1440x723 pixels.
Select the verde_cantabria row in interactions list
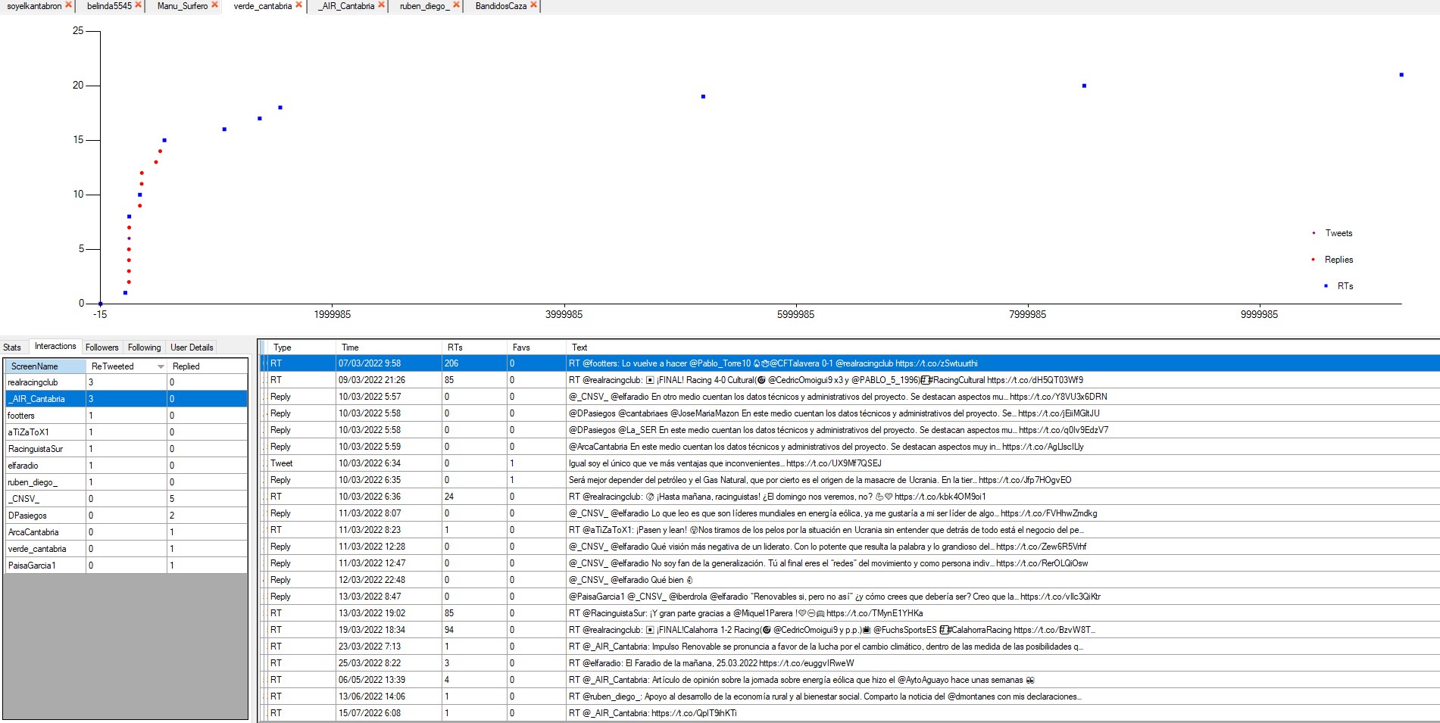(x=127, y=549)
